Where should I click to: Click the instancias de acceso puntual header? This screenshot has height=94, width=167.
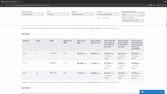(137, 45)
